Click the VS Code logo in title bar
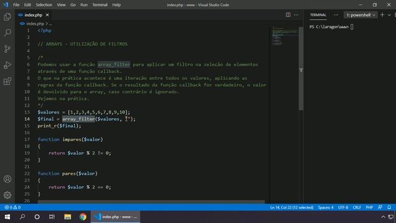 (6, 4)
